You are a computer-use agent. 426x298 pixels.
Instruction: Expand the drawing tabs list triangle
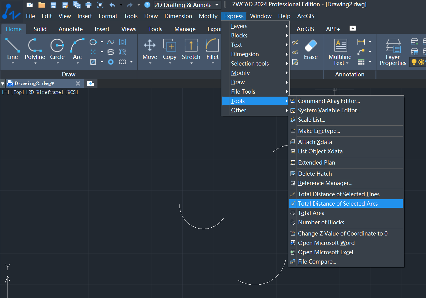pyautogui.click(x=3, y=84)
